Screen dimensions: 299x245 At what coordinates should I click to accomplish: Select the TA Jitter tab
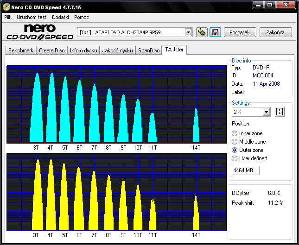(174, 50)
